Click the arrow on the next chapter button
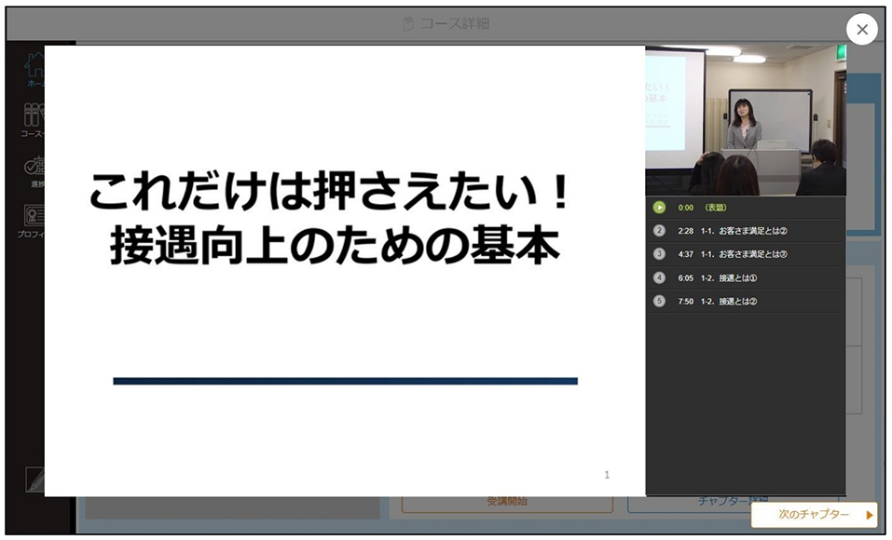The width and height of the screenshot is (892, 540). pos(870,515)
